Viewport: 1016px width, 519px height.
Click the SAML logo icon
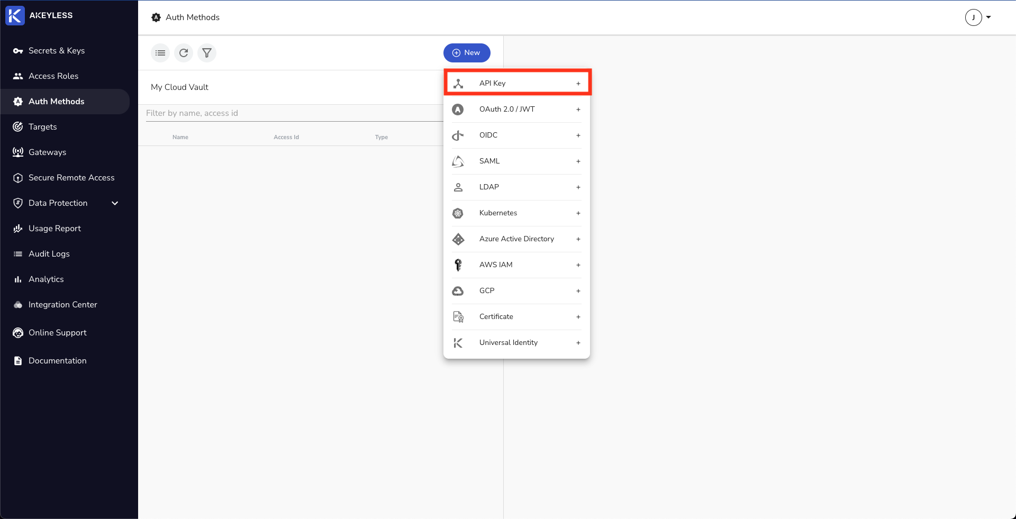[458, 161]
